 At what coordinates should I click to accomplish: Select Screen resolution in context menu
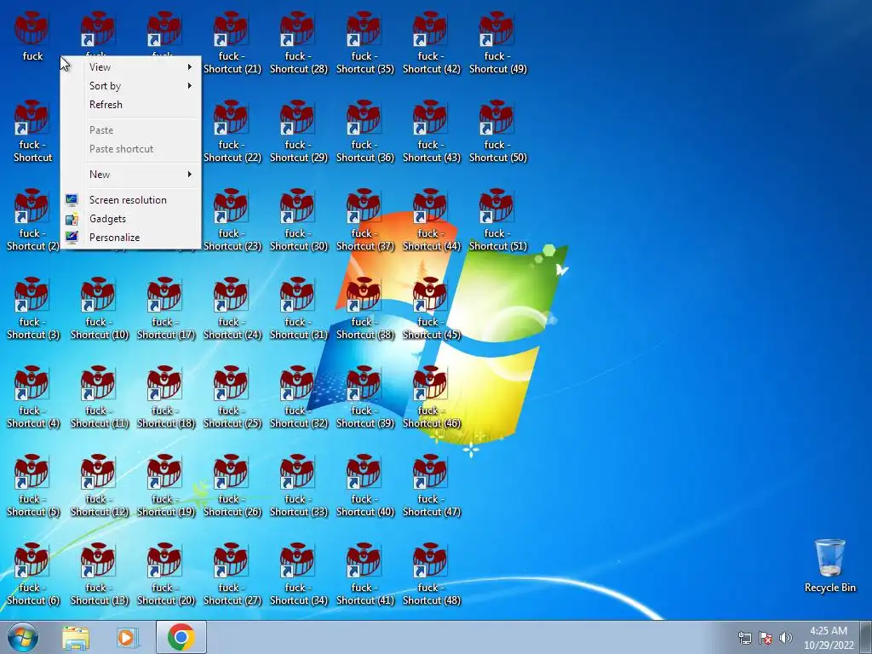(130, 200)
